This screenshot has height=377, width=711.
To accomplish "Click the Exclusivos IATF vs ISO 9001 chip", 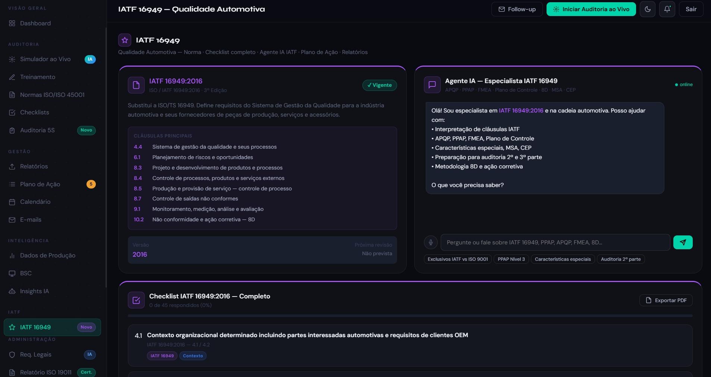I will (x=457, y=259).
